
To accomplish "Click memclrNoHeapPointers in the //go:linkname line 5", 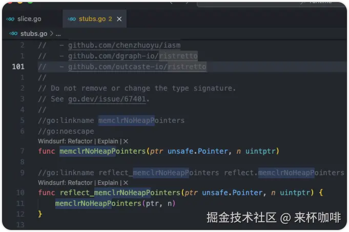I will coord(141,120).
